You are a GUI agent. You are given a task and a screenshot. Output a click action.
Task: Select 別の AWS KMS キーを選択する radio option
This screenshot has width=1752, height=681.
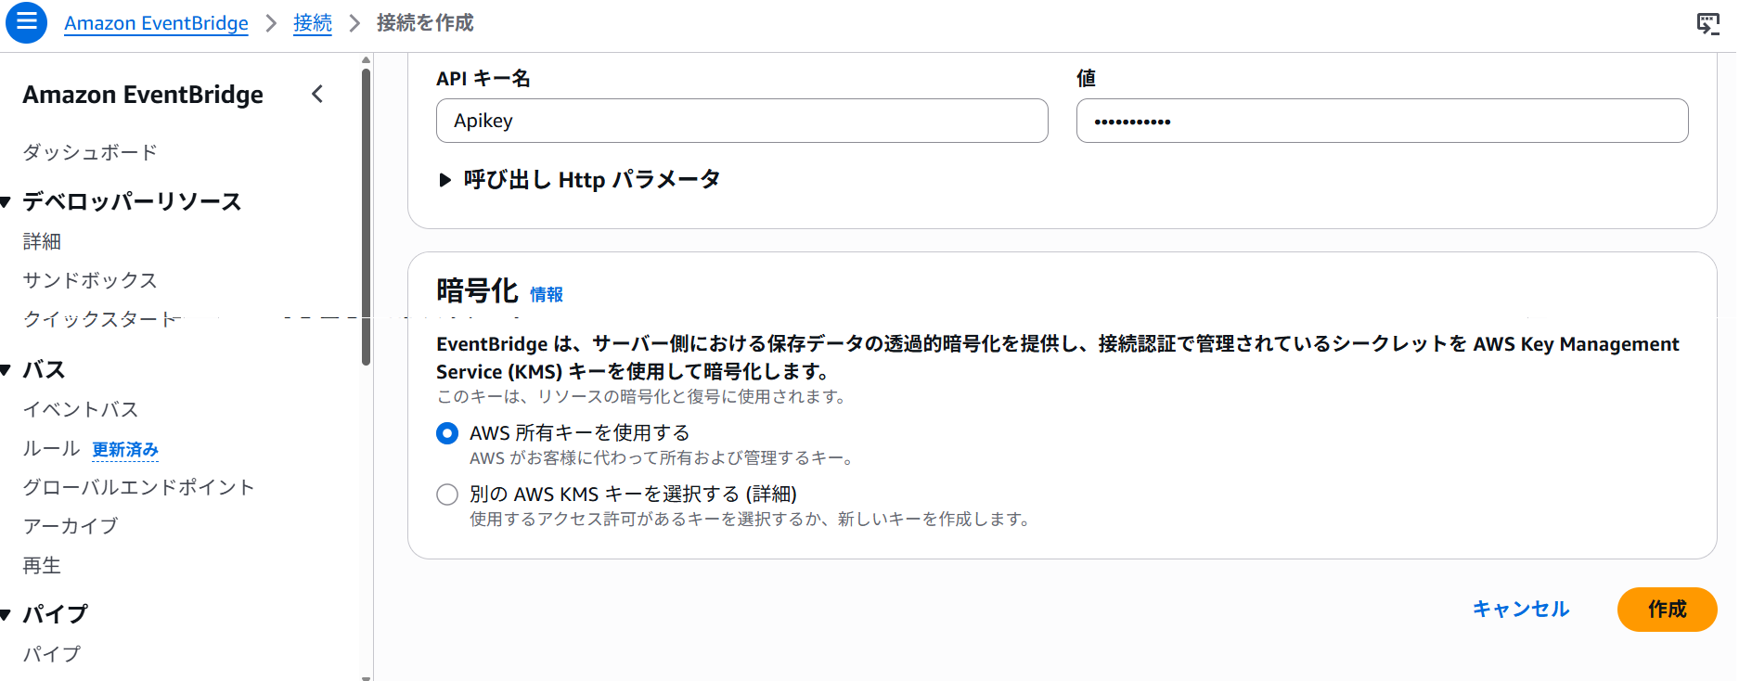point(447,495)
